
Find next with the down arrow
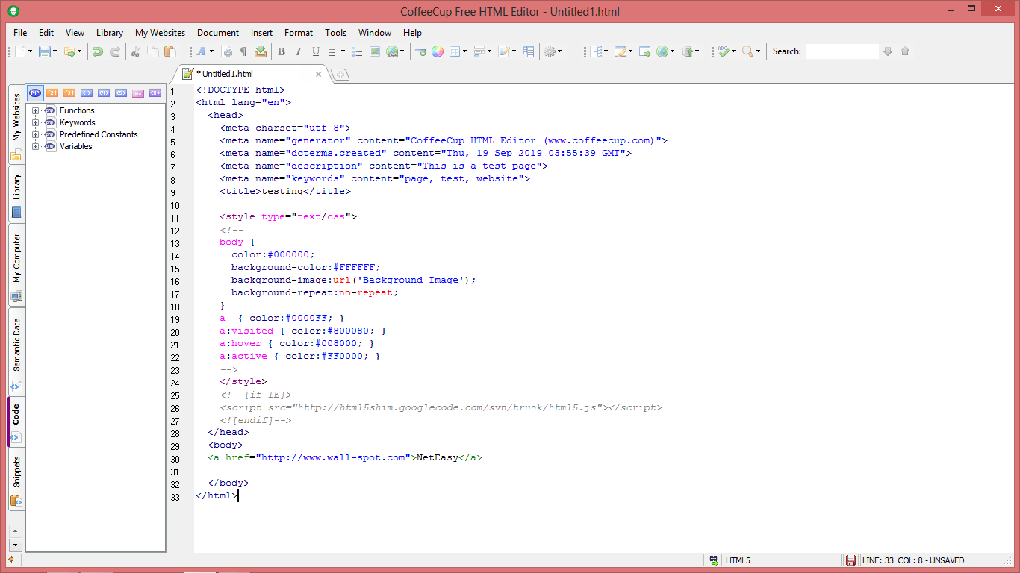(x=888, y=51)
